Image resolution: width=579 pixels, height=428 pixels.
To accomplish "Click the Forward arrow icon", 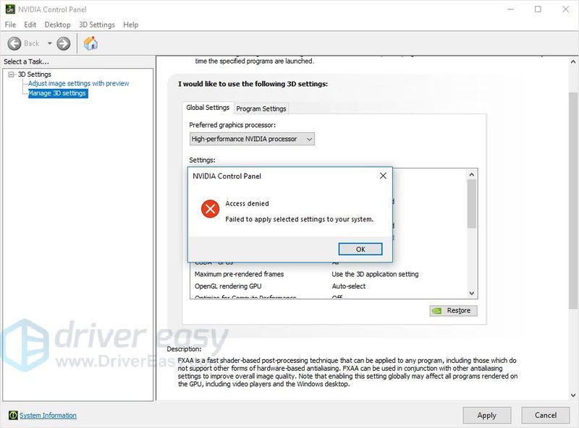I will (64, 43).
